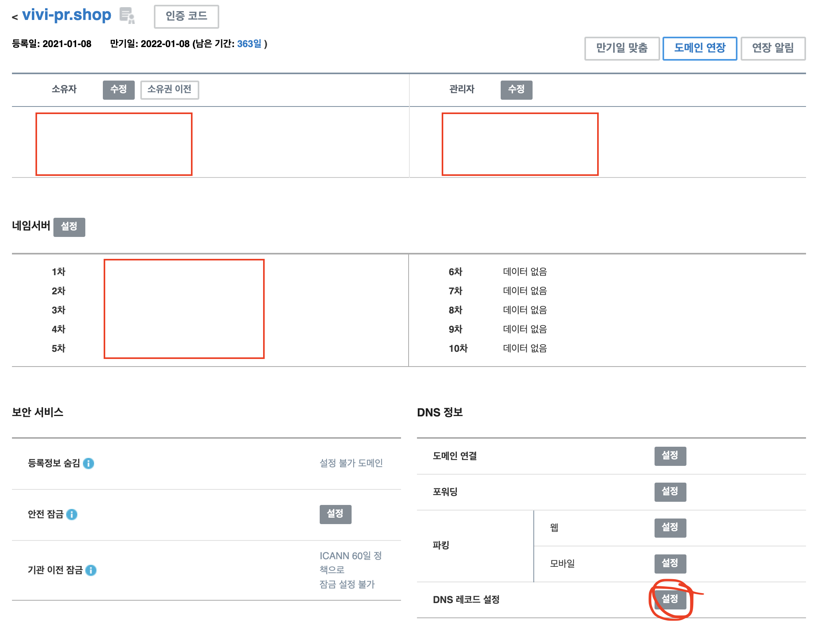The width and height of the screenshot is (814, 627).
Task: Click info icon next to 안전 잠금
Action: point(72,514)
